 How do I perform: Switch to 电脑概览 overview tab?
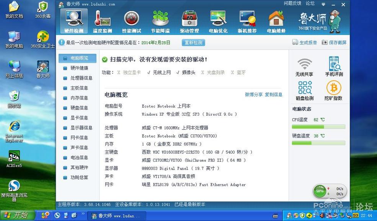pyautogui.click(x=77, y=58)
